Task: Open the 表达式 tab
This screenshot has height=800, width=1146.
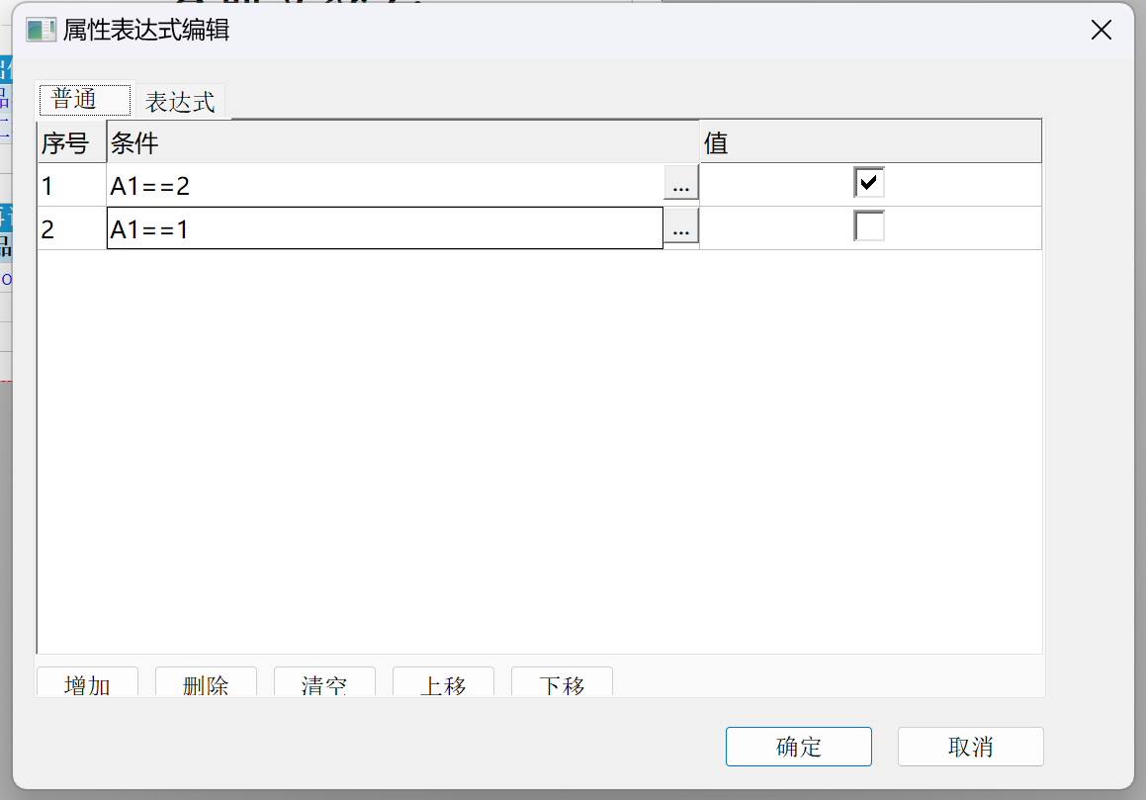Action: click(x=180, y=102)
